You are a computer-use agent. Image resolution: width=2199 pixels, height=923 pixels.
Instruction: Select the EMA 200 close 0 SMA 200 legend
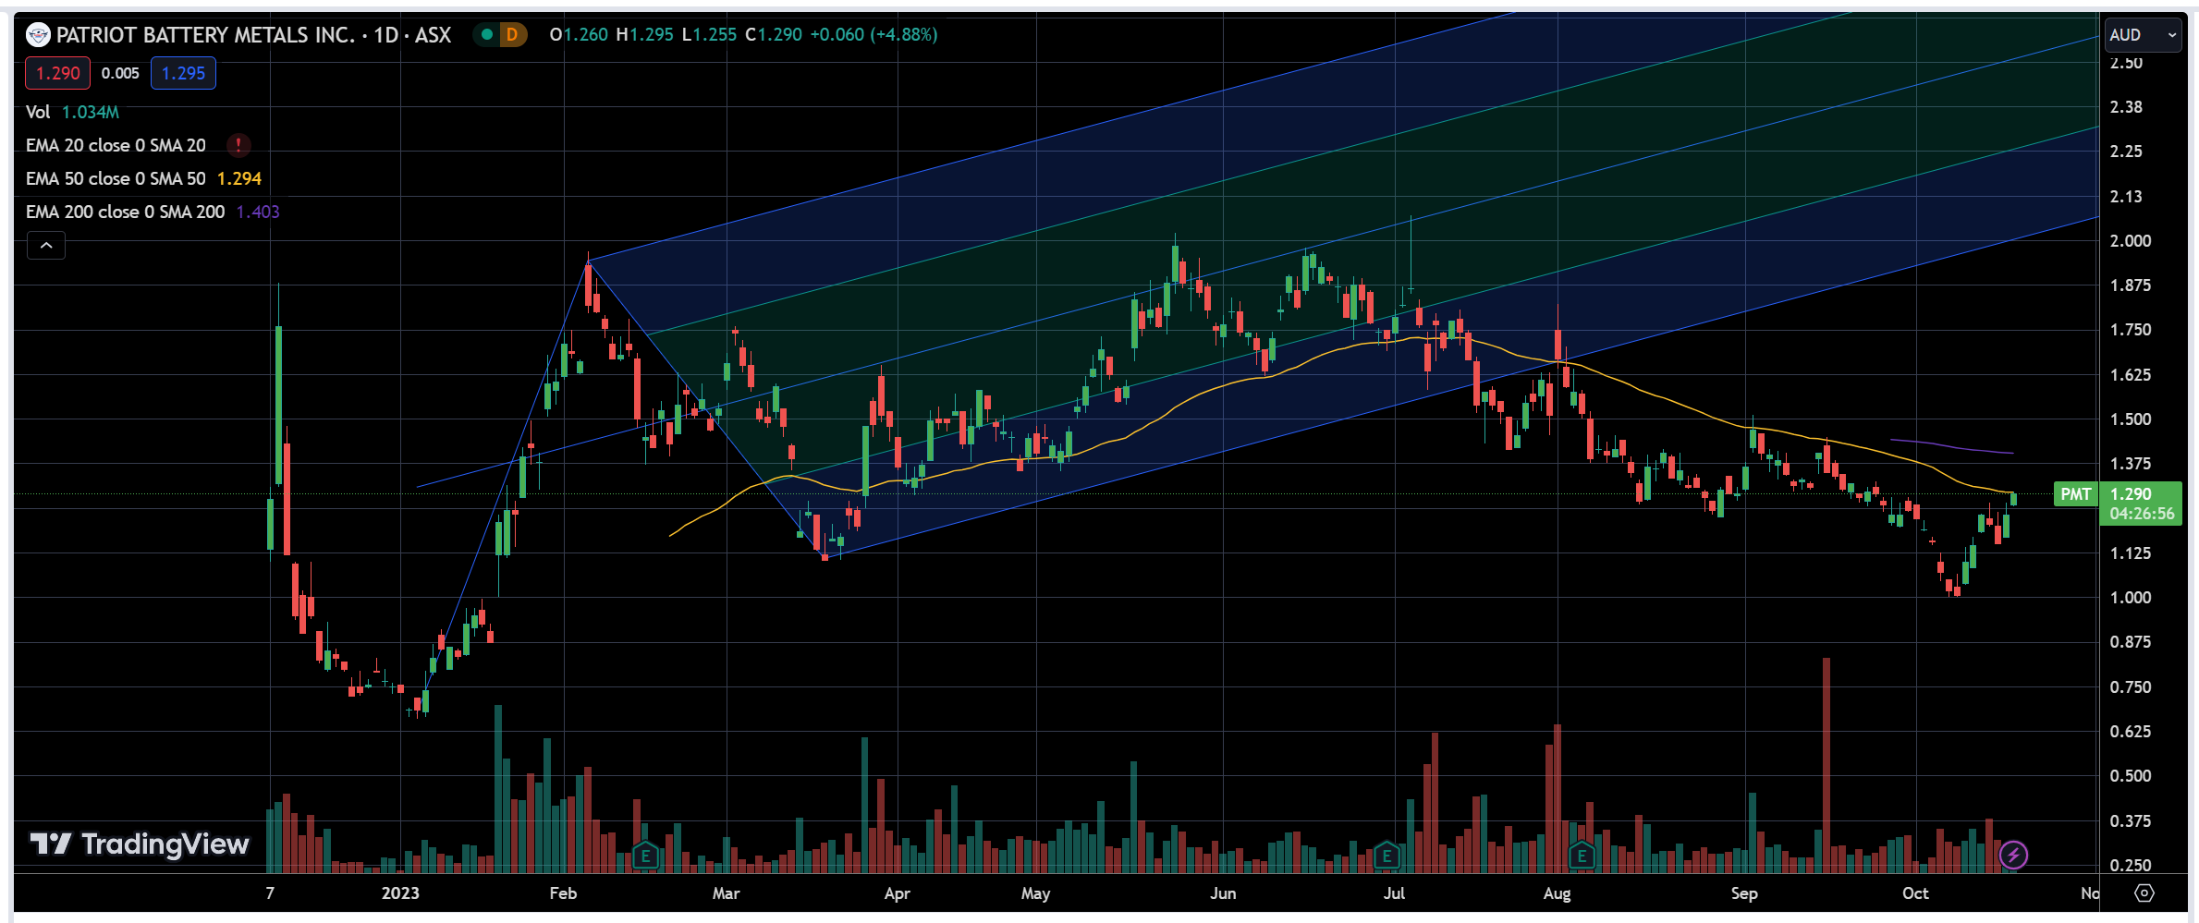click(125, 212)
